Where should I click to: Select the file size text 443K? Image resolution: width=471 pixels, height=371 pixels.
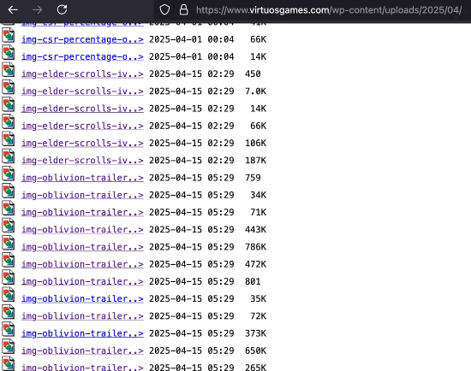click(256, 230)
